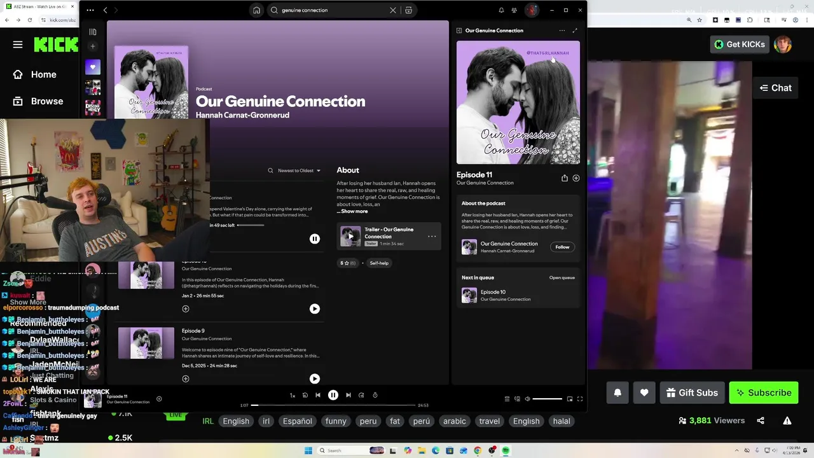Open the Spotify three-dot app menu
The height and width of the screenshot is (458, 814).
[90, 10]
